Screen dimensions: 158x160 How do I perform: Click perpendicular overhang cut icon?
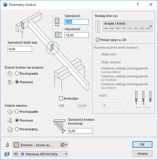click(11, 112)
